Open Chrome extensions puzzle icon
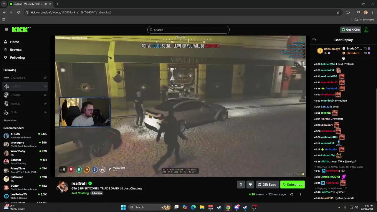377x212 pixels. pyautogui.click(x=348, y=12)
